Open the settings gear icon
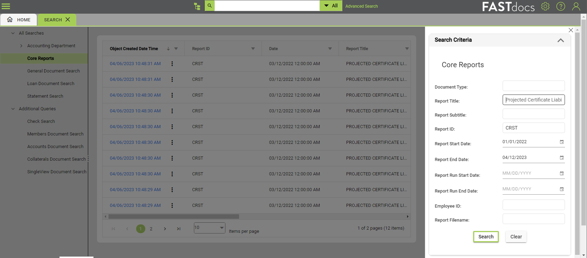 click(x=545, y=6)
